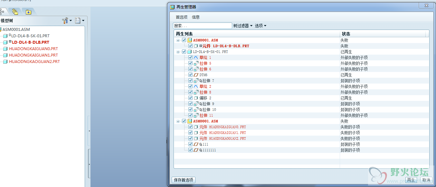Uncheck the 偏移 2 checkbox
Image resolution: width=436 pixels, height=187 pixels.
(x=191, y=98)
